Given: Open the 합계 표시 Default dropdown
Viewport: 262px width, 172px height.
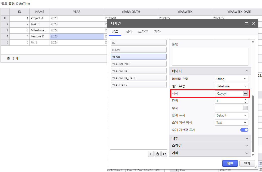Looking at the screenshot, I should tap(232, 115).
